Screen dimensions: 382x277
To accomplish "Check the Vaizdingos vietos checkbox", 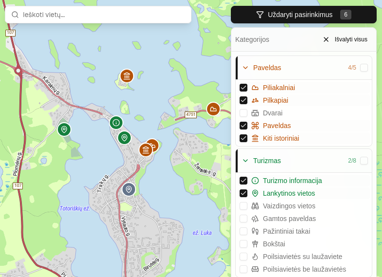I will coord(243,206).
